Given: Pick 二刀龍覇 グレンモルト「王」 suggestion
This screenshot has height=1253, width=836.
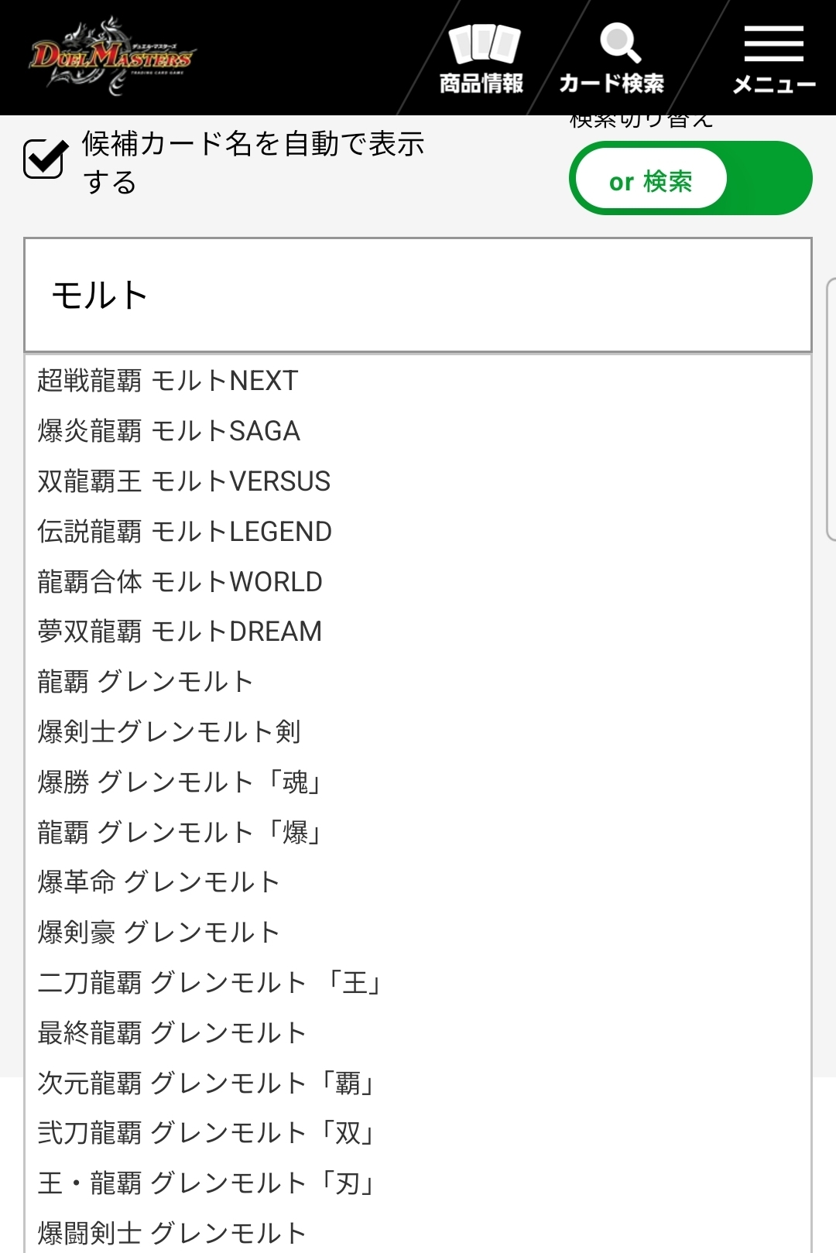Looking at the screenshot, I should point(211,983).
